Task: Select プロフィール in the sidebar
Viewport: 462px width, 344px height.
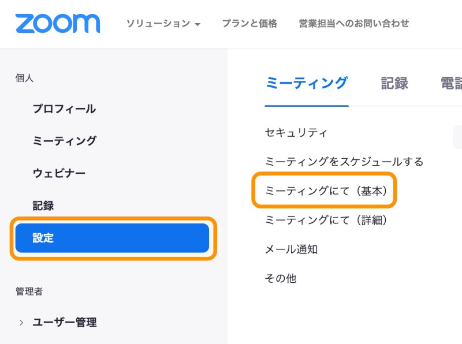Action: [64, 109]
